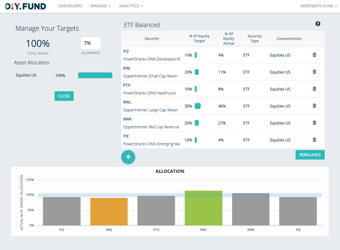This screenshot has width=340, height=250.
Task: Click the 8% actual value for PTH
Action: coord(221,89)
